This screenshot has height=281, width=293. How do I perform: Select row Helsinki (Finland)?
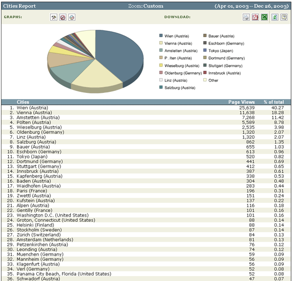146,225
